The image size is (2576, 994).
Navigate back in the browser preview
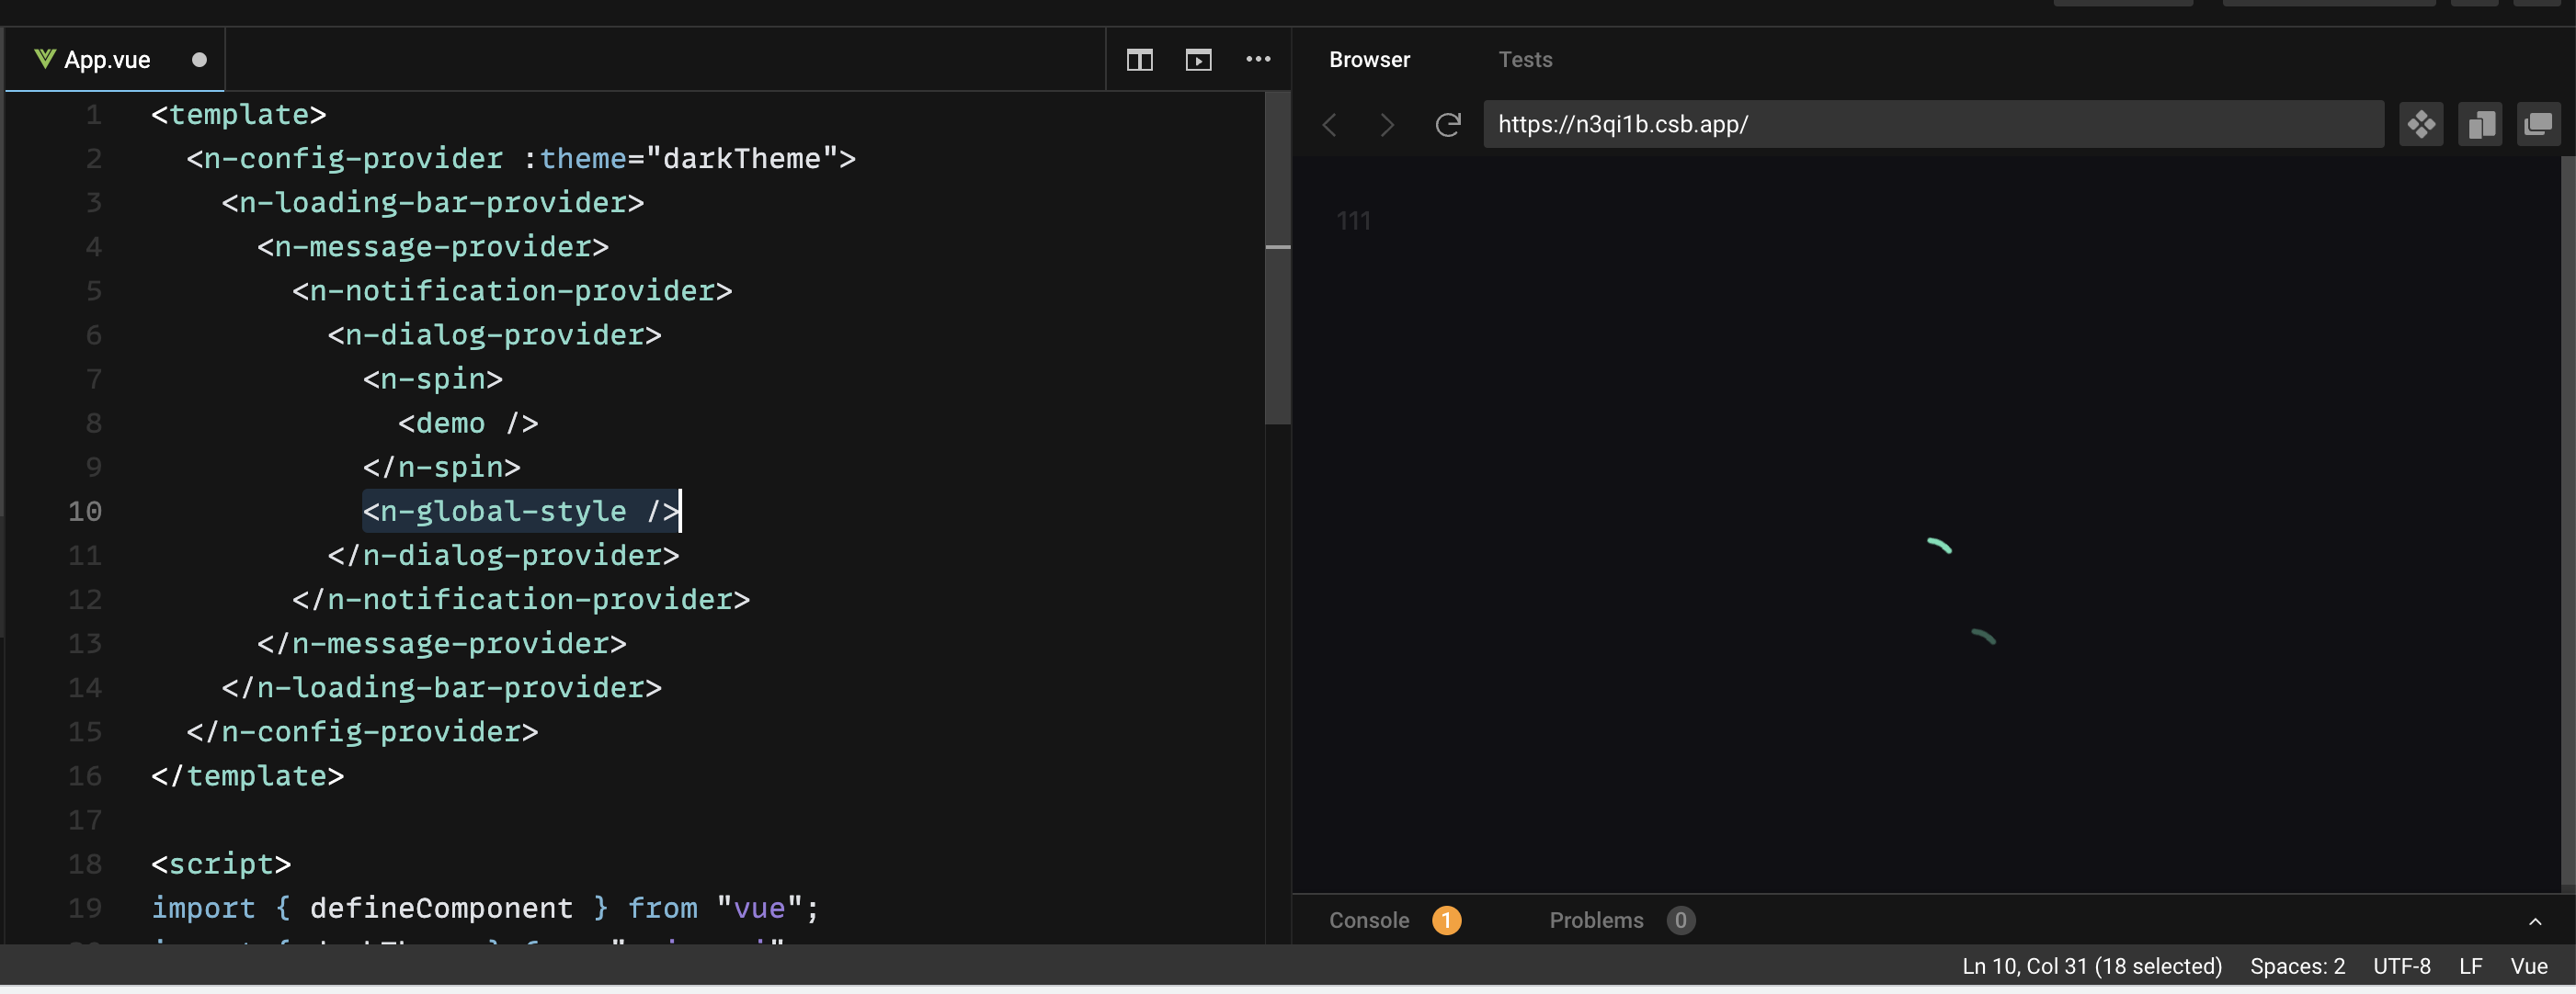(x=1330, y=124)
